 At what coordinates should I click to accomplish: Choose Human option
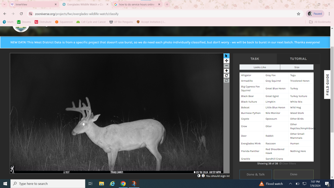(301, 144)
